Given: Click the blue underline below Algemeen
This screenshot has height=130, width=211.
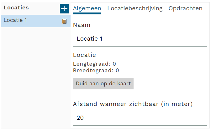Looking at the screenshot, I should pos(87,13).
